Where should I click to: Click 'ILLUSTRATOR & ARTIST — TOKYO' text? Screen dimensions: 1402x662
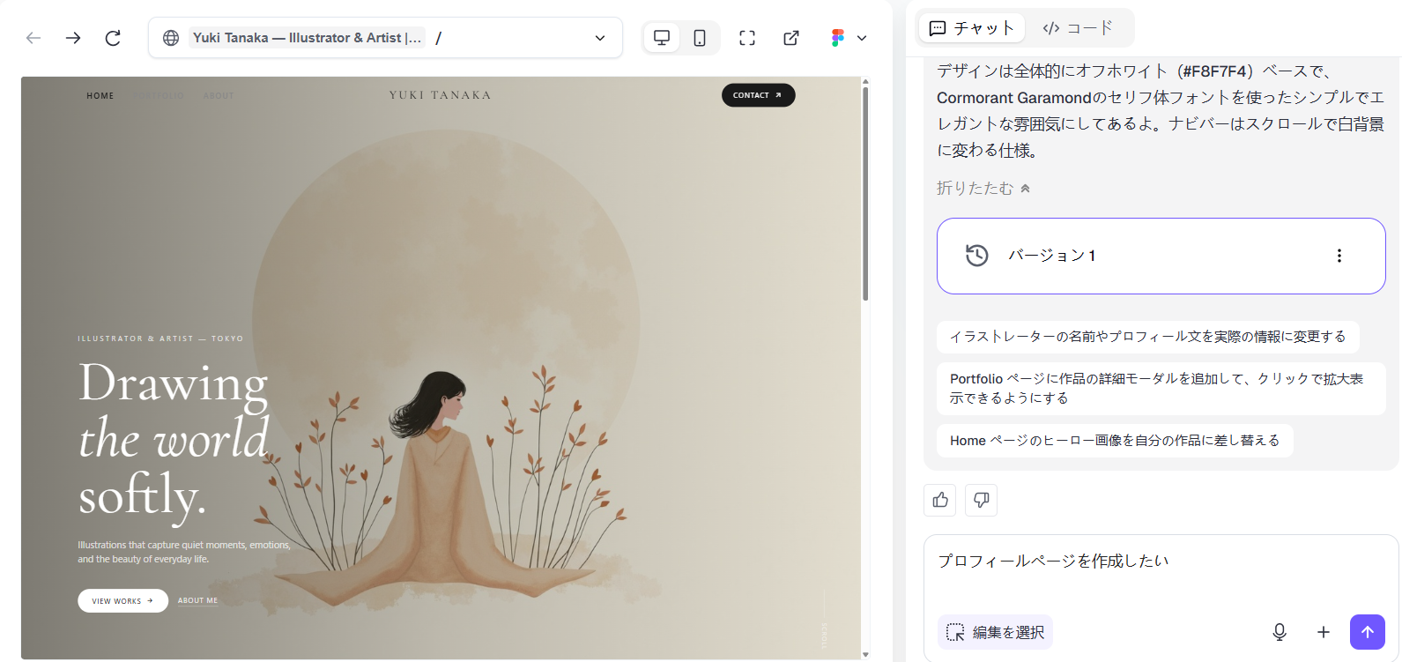(160, 338)
